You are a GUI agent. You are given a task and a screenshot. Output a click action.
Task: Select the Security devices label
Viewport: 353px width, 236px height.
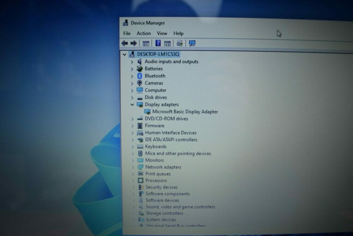[161, 187]
